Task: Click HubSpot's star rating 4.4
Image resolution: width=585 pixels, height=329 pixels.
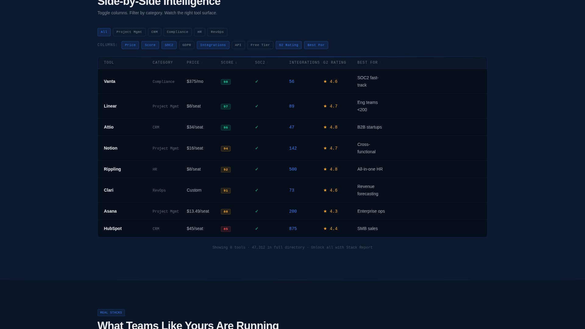Action: click(x=331, y=229)
